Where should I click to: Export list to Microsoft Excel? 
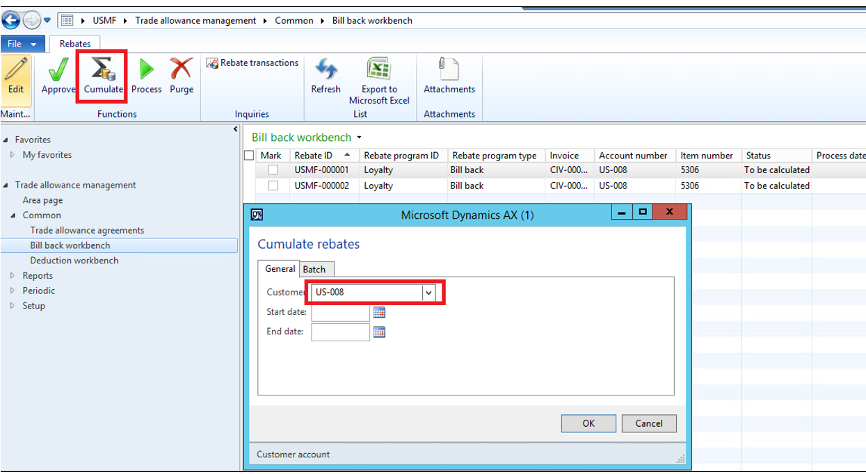(x=378, y=70)
